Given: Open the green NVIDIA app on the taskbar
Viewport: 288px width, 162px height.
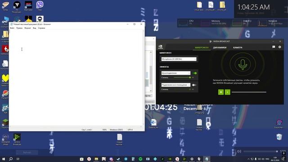Looking at the screenshot, I should pos(170,159).
